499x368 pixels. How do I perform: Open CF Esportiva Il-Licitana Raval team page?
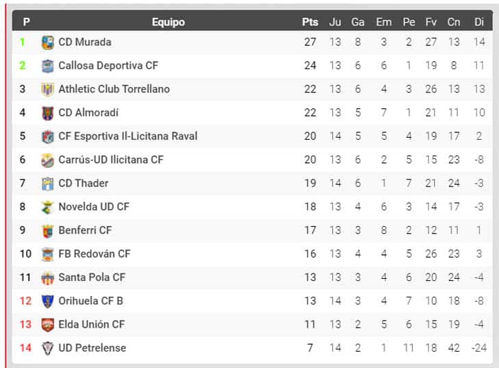coord(128,136)
